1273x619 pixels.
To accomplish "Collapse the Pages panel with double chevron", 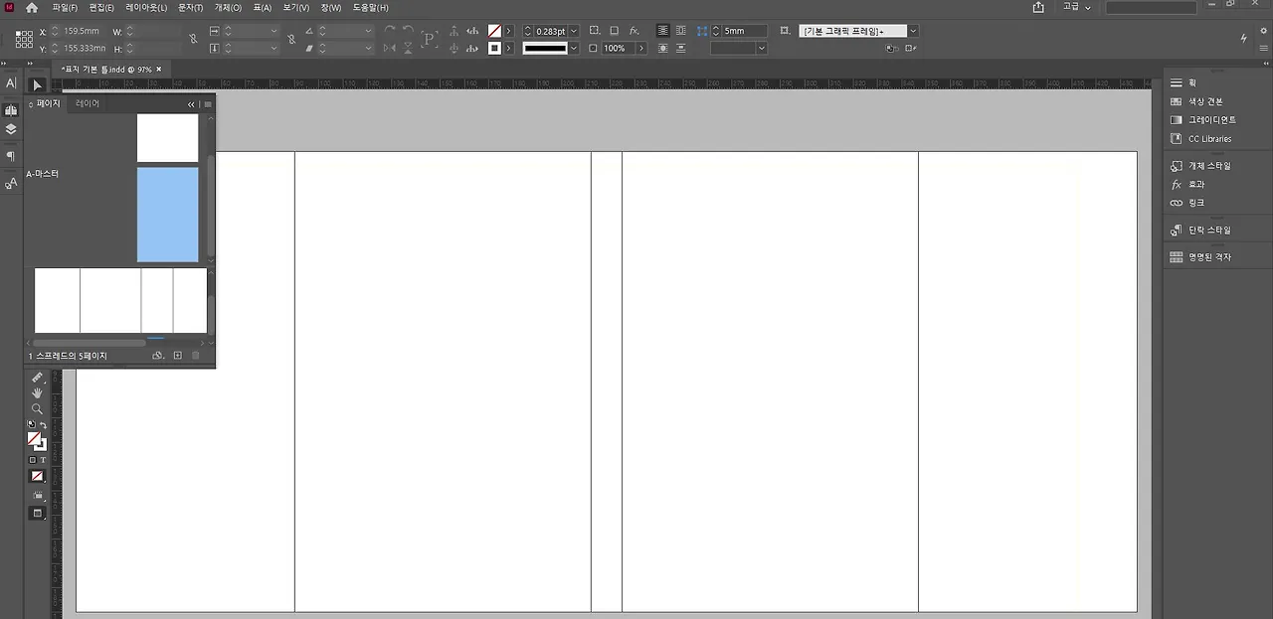I will pos(191,104).
